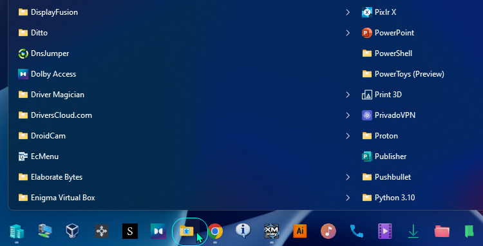Open the networked computers taskbar icon
Image resolution: width=483 pixels, height=246 pixels.
(45, 231)
